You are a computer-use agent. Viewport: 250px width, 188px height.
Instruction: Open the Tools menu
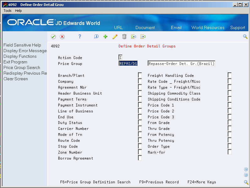point(8,11)
